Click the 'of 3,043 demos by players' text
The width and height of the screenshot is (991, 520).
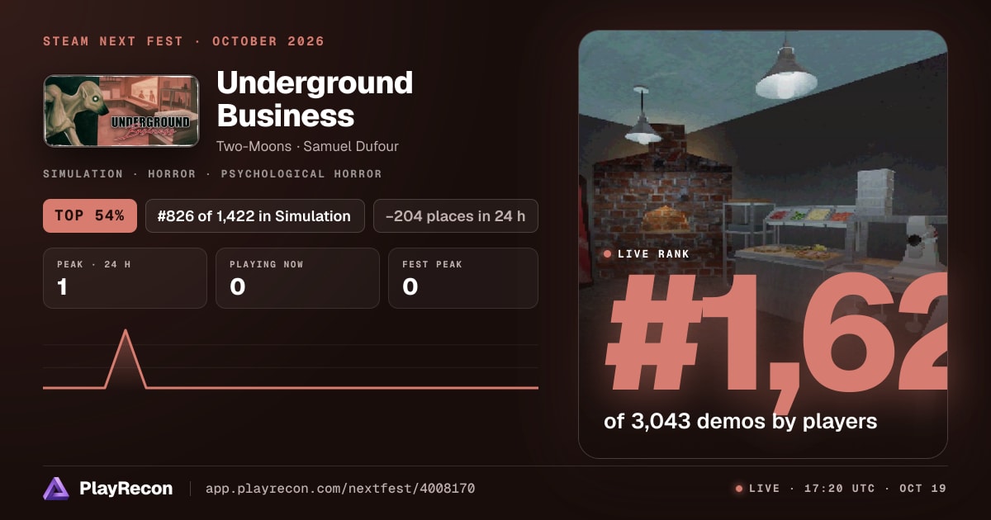[x=740, y=421]
